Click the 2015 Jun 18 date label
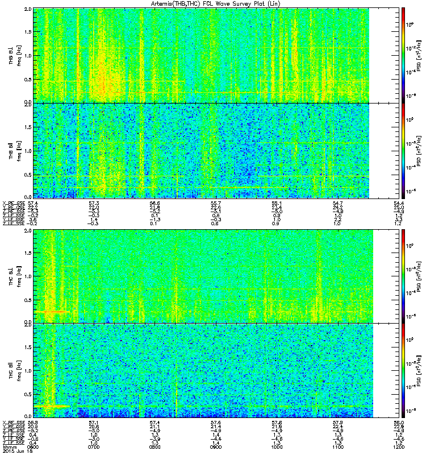426x455 pixels. click(16, 451)
